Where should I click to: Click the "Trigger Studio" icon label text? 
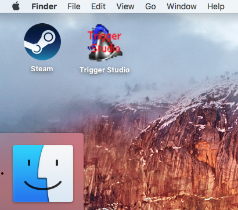(104, 70)
